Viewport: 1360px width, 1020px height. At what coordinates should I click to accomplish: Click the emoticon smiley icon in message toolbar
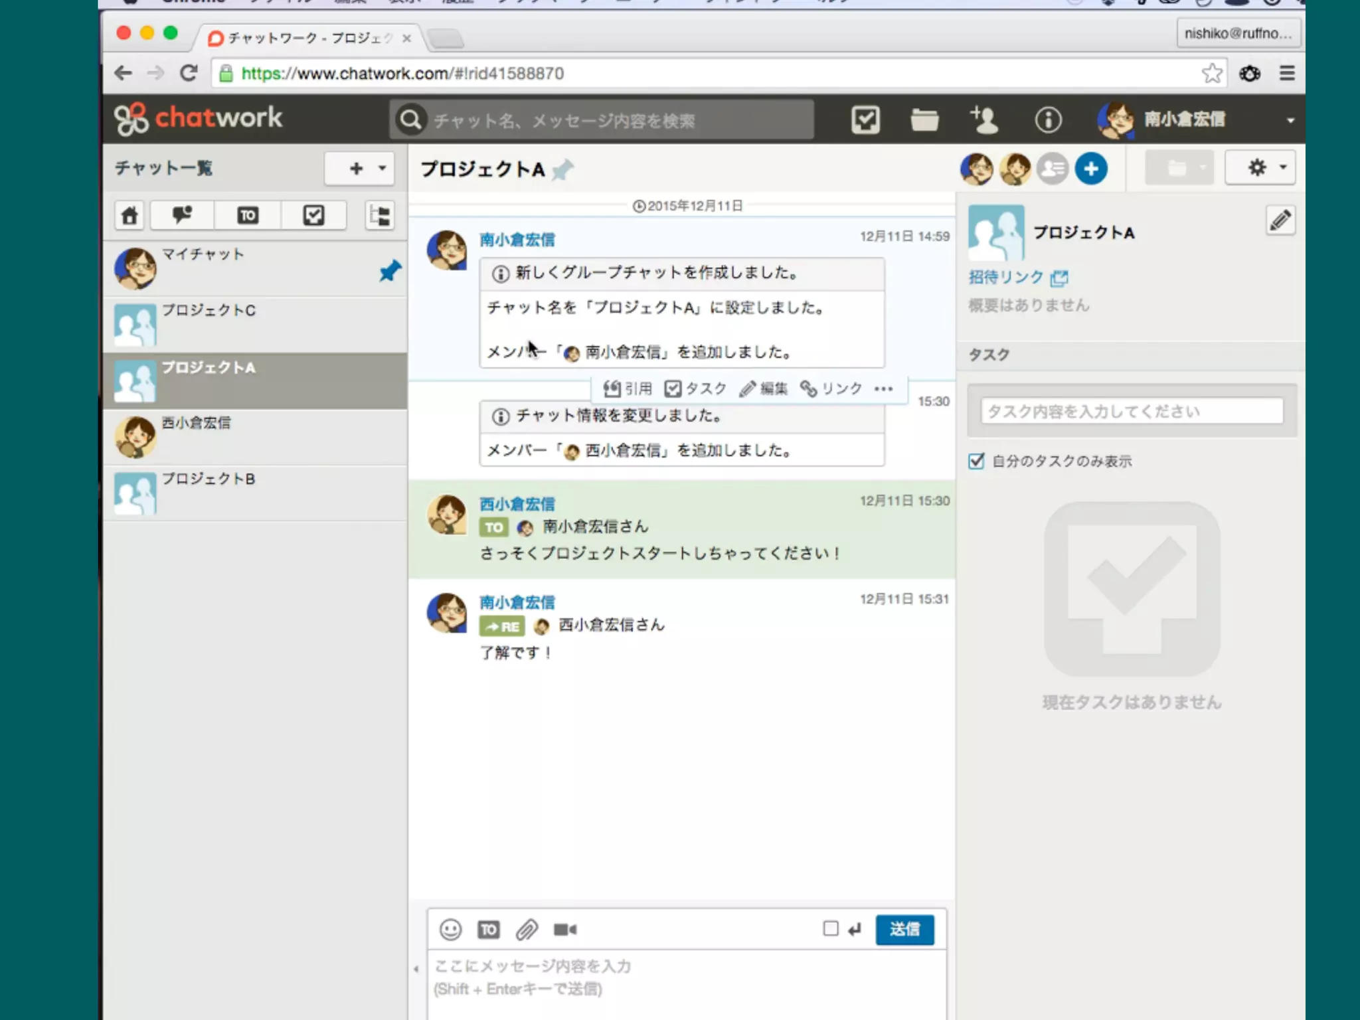tap(450, 929)
